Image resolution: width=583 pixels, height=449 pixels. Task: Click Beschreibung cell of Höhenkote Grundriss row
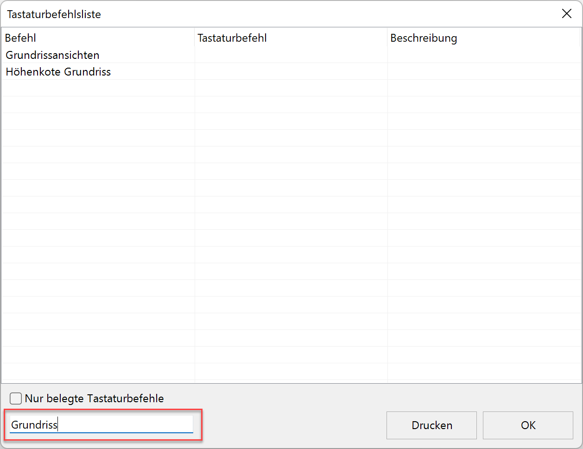pos(483,72)
